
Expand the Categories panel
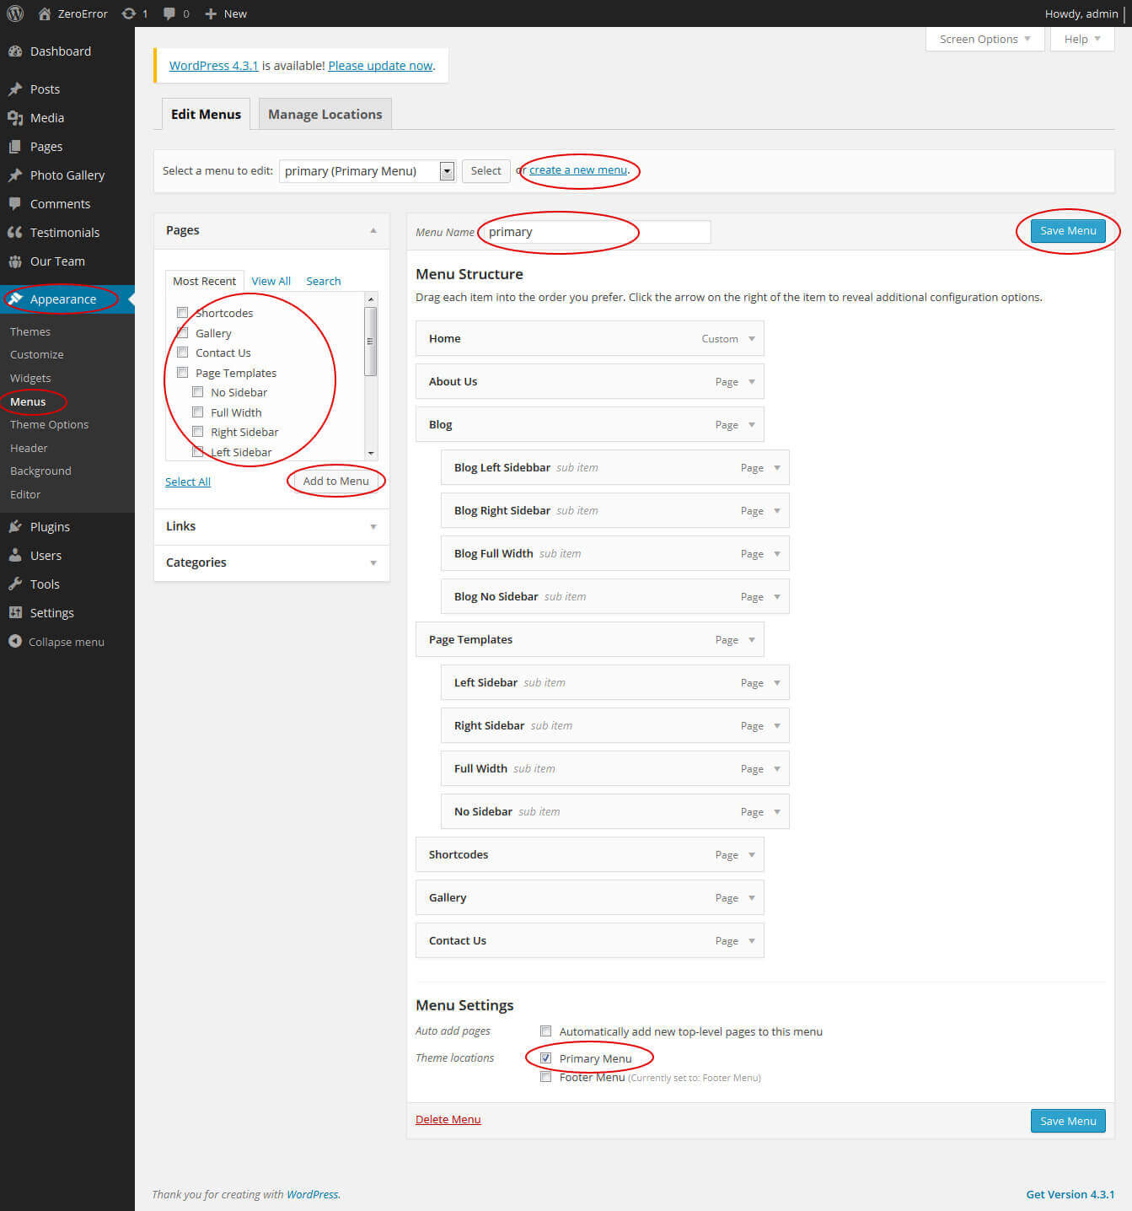click(x=373, y=562)
